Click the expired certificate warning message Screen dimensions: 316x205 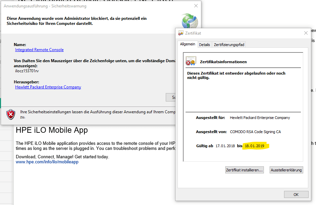click(x=236, y=76)
